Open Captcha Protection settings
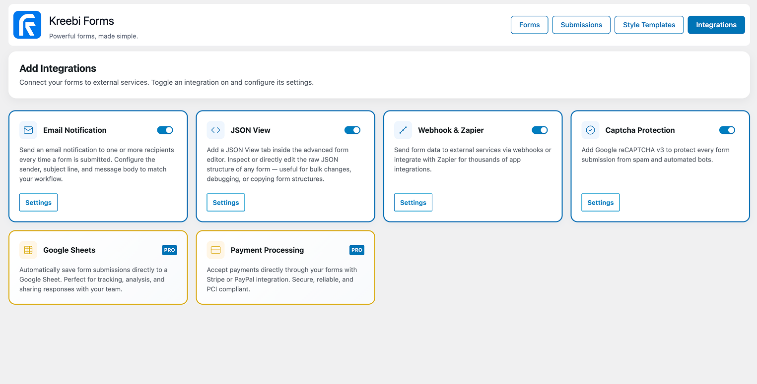Viewport: 757px width, 384px height. click(600, 202)
